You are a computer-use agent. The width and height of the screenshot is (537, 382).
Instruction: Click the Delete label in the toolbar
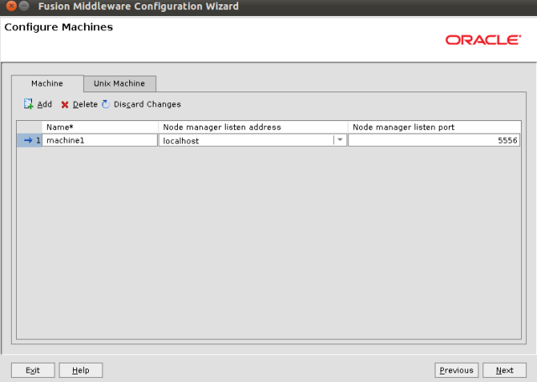(x=86, y=104)
